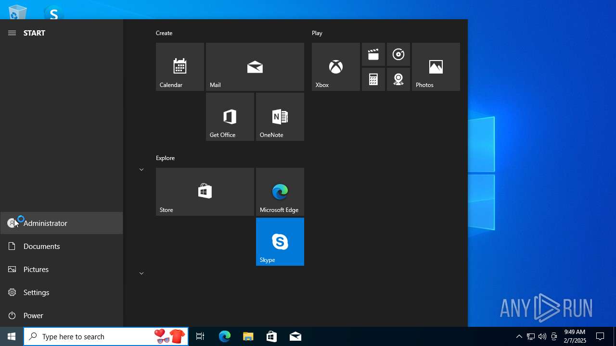
Task: Open the Calendar tile
Action: click(180, 67)
